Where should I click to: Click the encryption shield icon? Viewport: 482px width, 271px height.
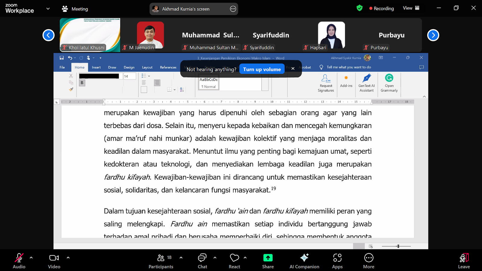(x=359, y=8)
